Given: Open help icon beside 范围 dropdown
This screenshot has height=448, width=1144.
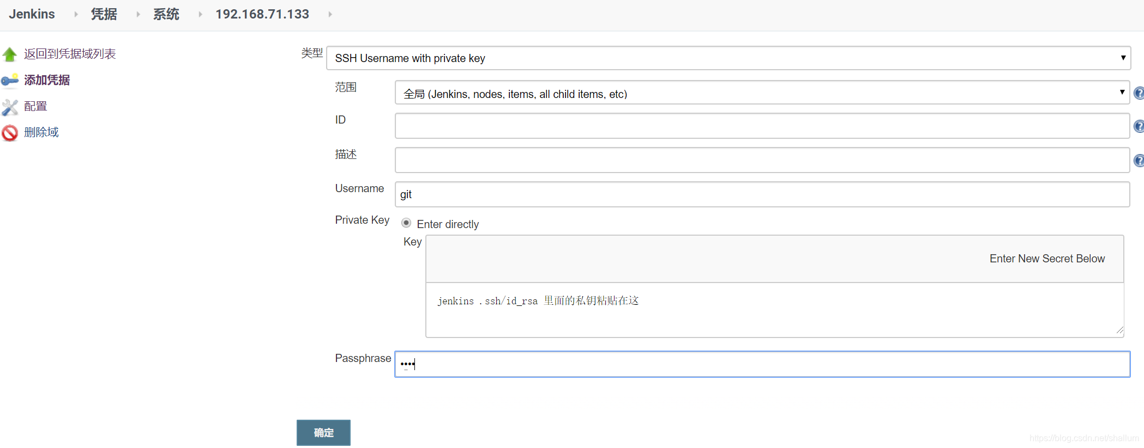Looking at the screenshot, I should (1139, 93).
